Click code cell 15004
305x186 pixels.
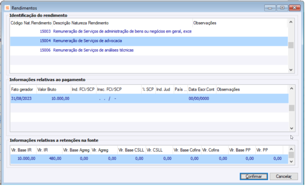[45, 41]
